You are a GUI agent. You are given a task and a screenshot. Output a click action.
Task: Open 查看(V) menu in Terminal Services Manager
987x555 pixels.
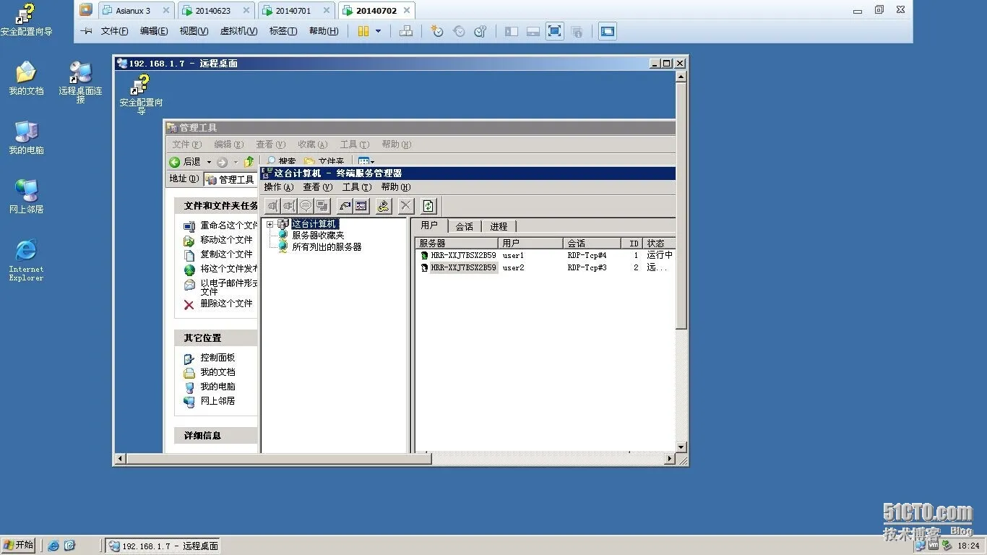tap(317, 187)
